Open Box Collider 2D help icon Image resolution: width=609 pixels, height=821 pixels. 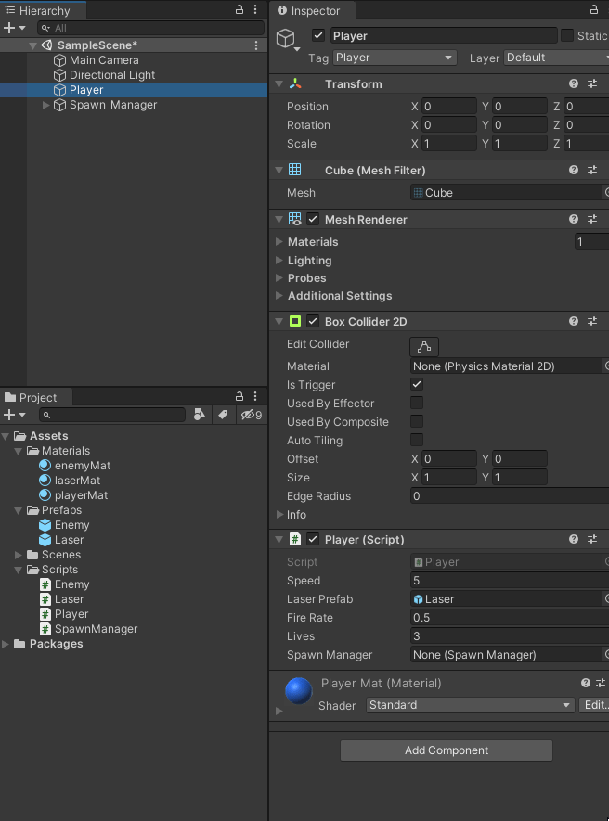point(574,322)
